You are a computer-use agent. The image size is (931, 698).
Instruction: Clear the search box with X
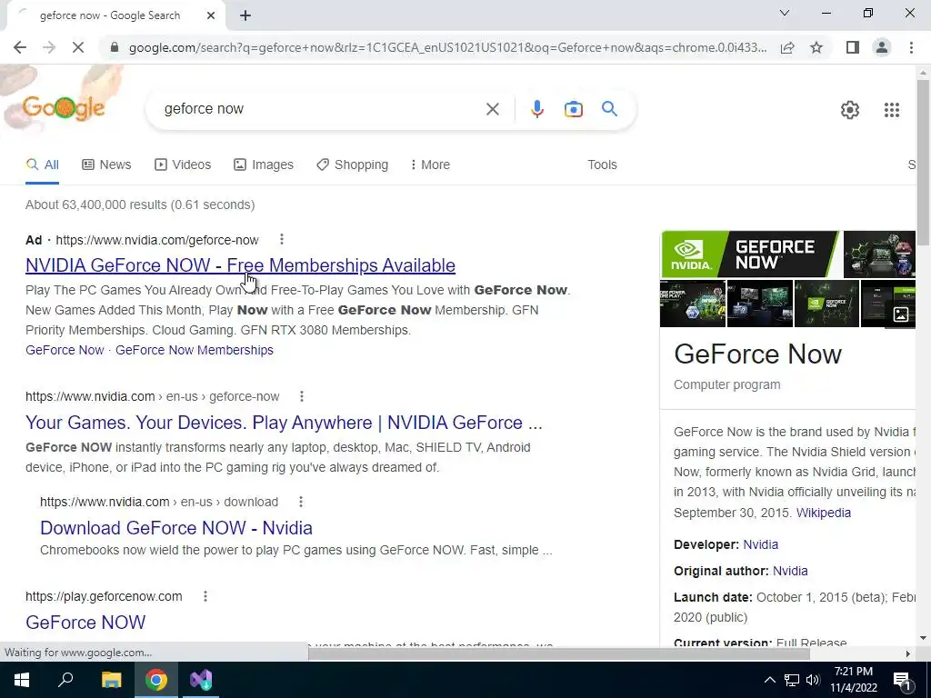492,109
